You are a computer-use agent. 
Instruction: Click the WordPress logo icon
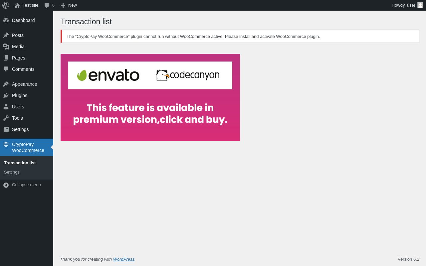click(x=6, y=5)
